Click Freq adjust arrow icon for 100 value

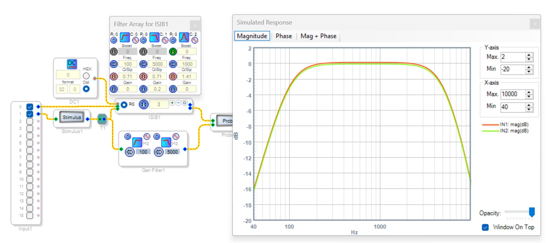pyautogui.click(x=114, y=64)
